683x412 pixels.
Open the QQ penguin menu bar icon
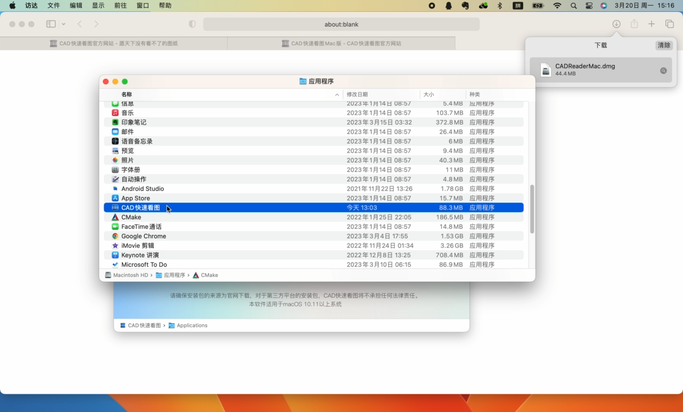[x=449, y=6]
